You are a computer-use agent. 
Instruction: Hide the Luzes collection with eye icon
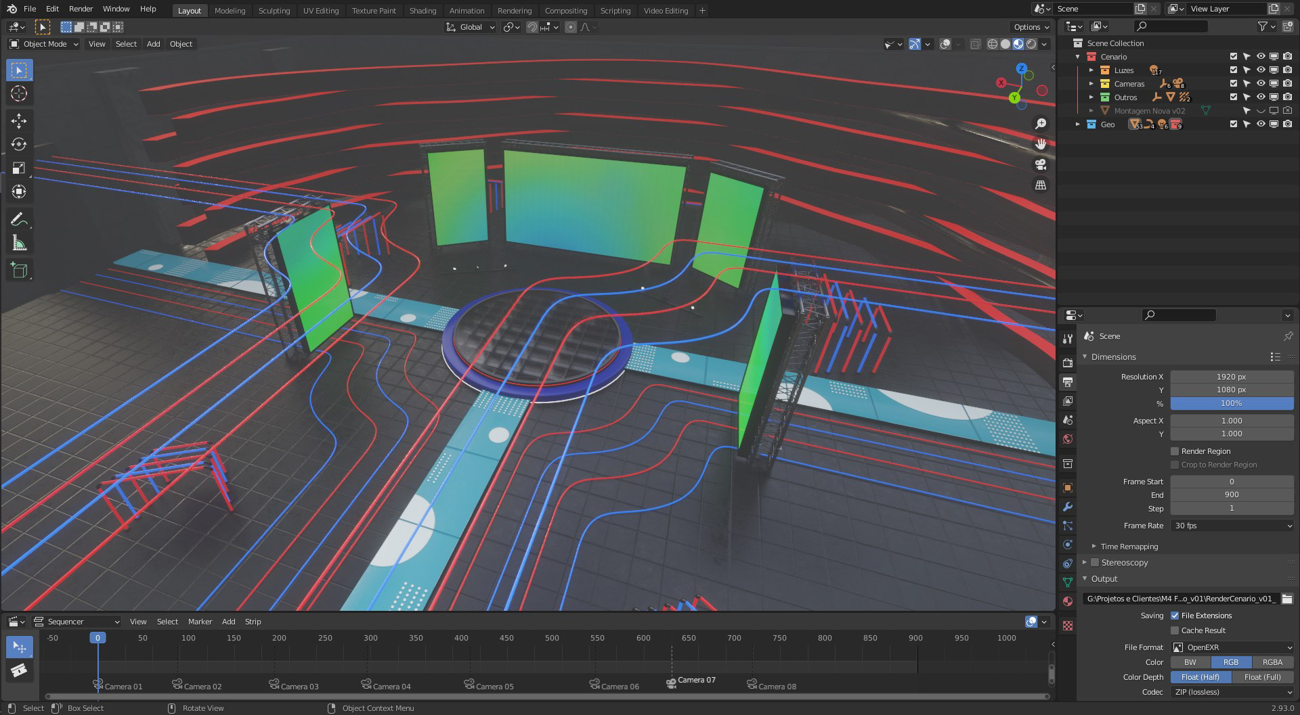click(1261, 70)
